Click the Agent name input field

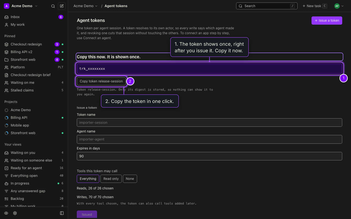[x=210, y=139]
